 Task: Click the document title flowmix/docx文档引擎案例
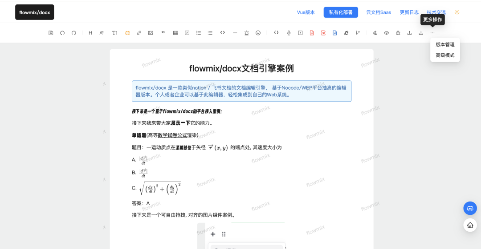tap(241, 68)
